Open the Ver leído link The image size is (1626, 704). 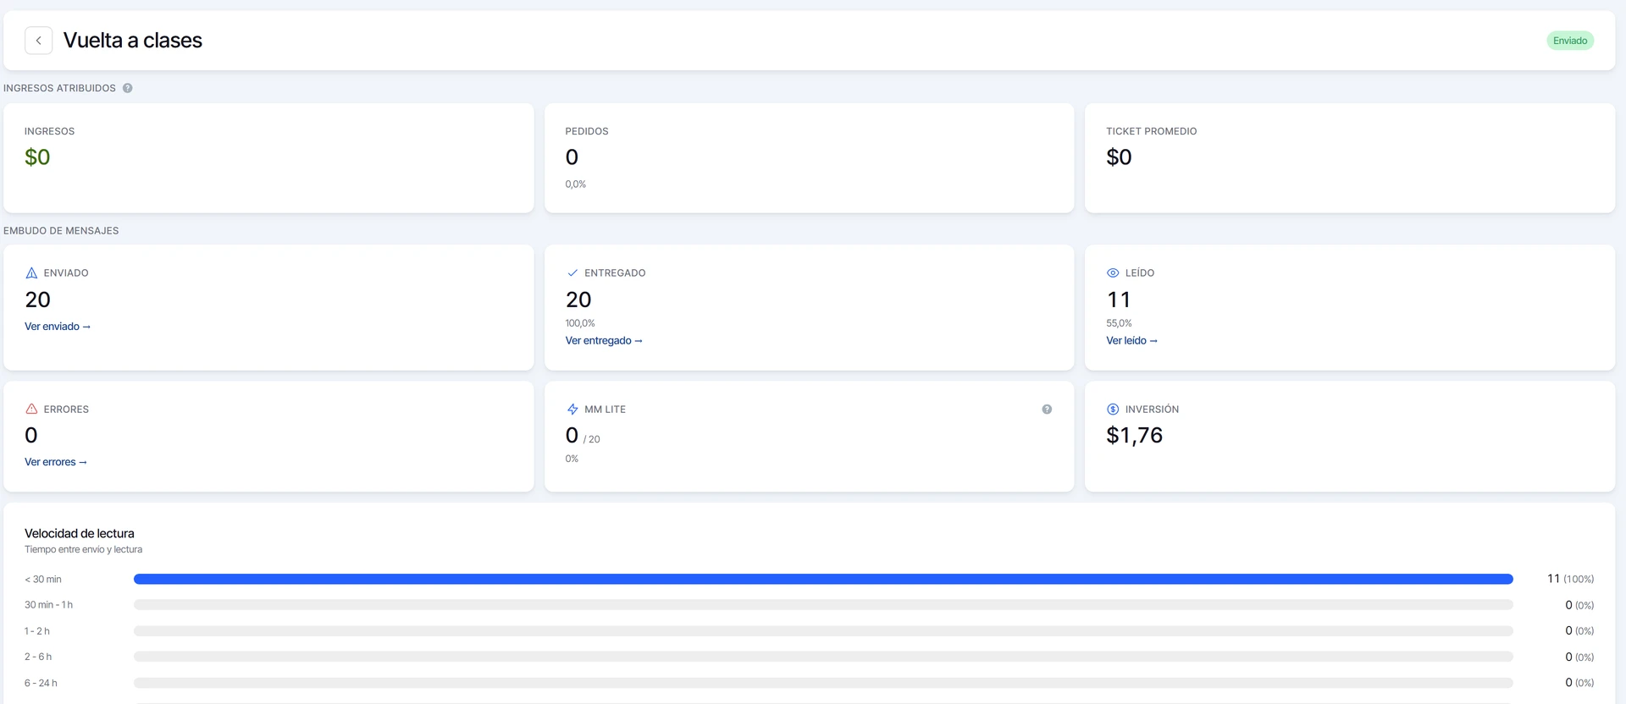point(1131,341)
